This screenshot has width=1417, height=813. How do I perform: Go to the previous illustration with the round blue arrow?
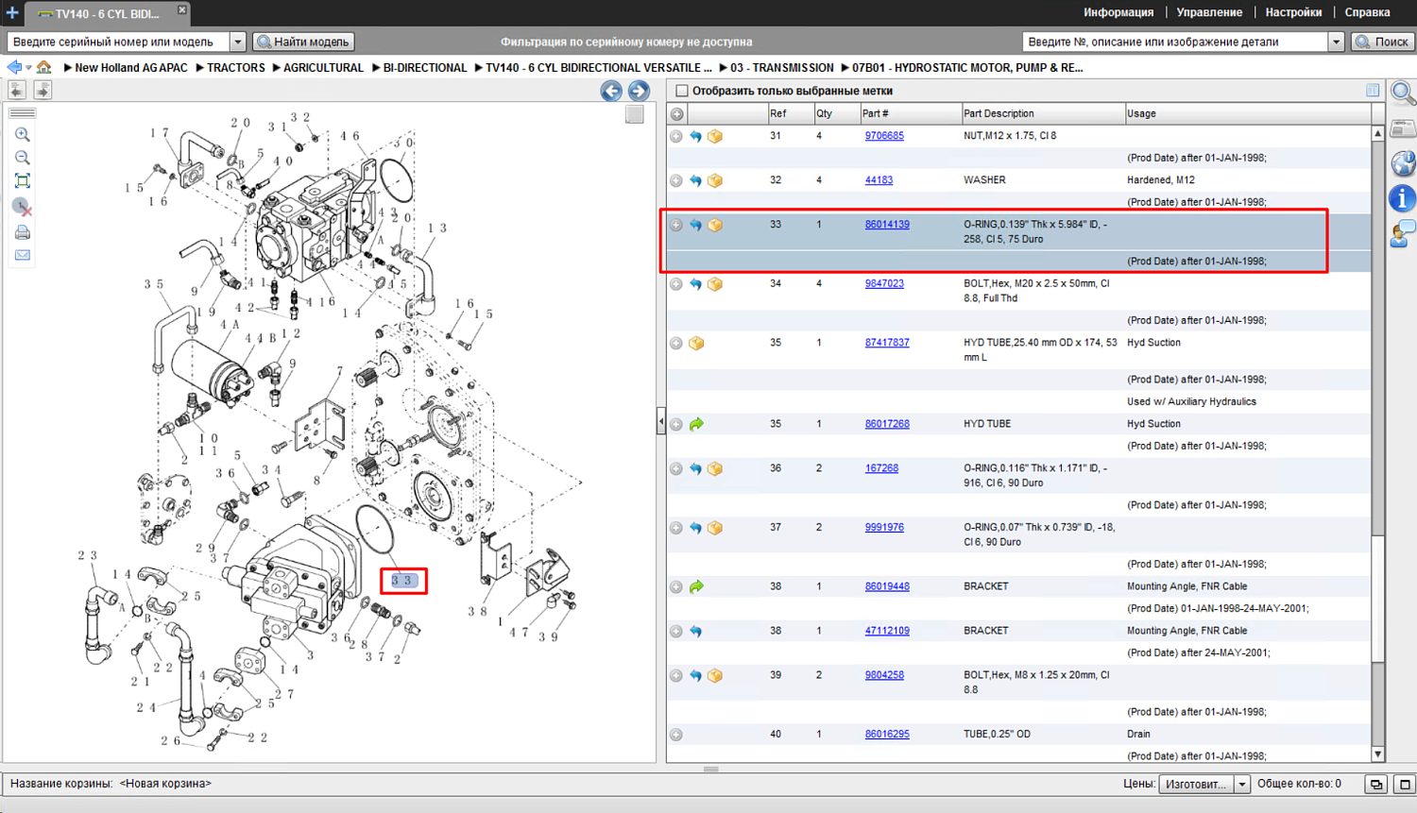(x=611, y=91)
